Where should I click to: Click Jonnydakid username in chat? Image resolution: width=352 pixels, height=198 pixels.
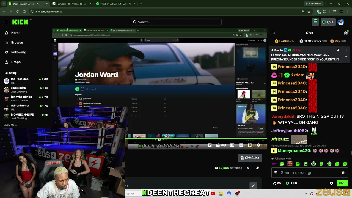(x=283, y=116)
